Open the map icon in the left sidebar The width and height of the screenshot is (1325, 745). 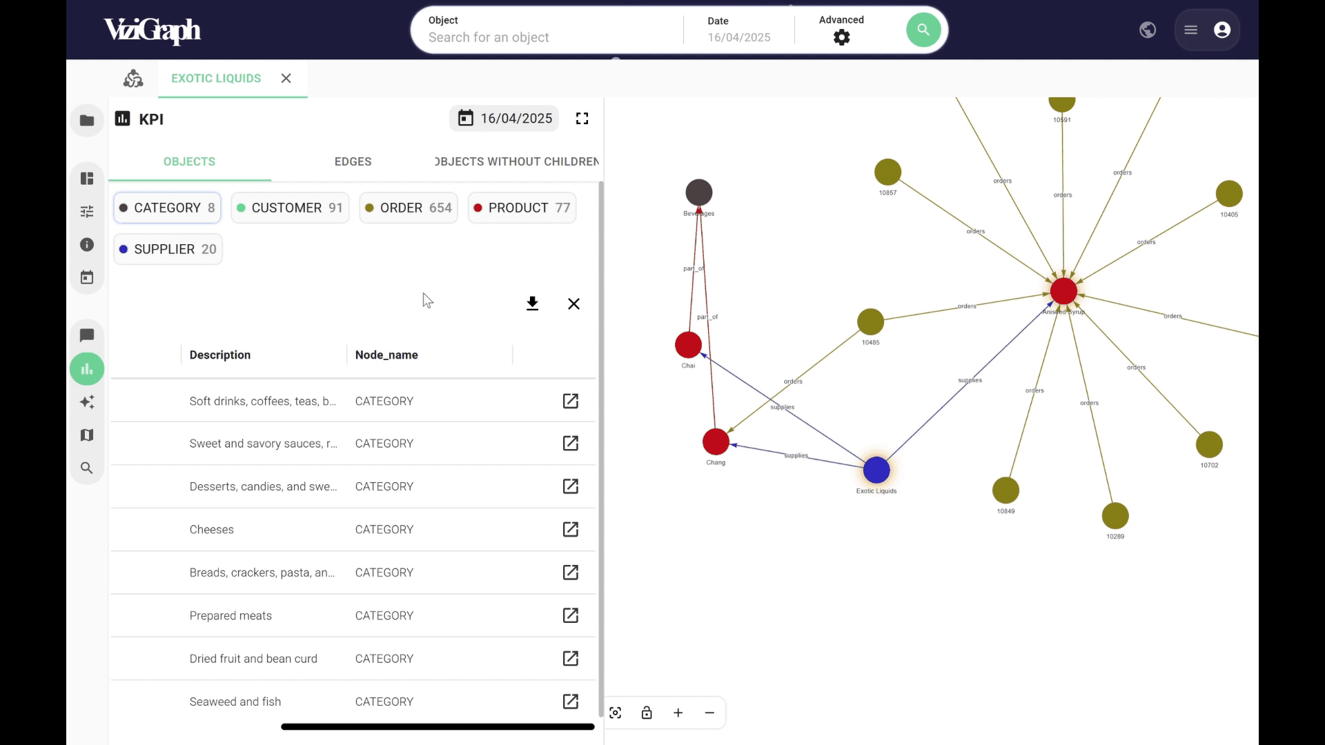coord(87,435)
